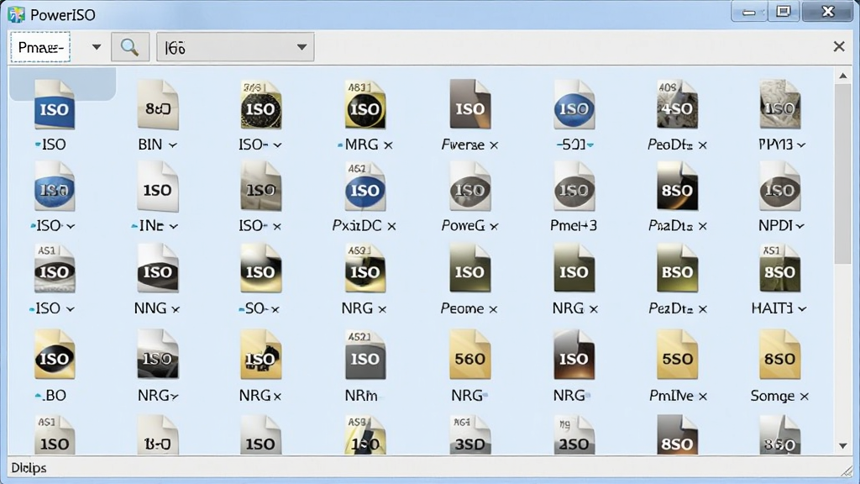Image resolution: width=860 pixels, height=484 pixels.
Task: Click the -501- file label
Action: [574, 145]
